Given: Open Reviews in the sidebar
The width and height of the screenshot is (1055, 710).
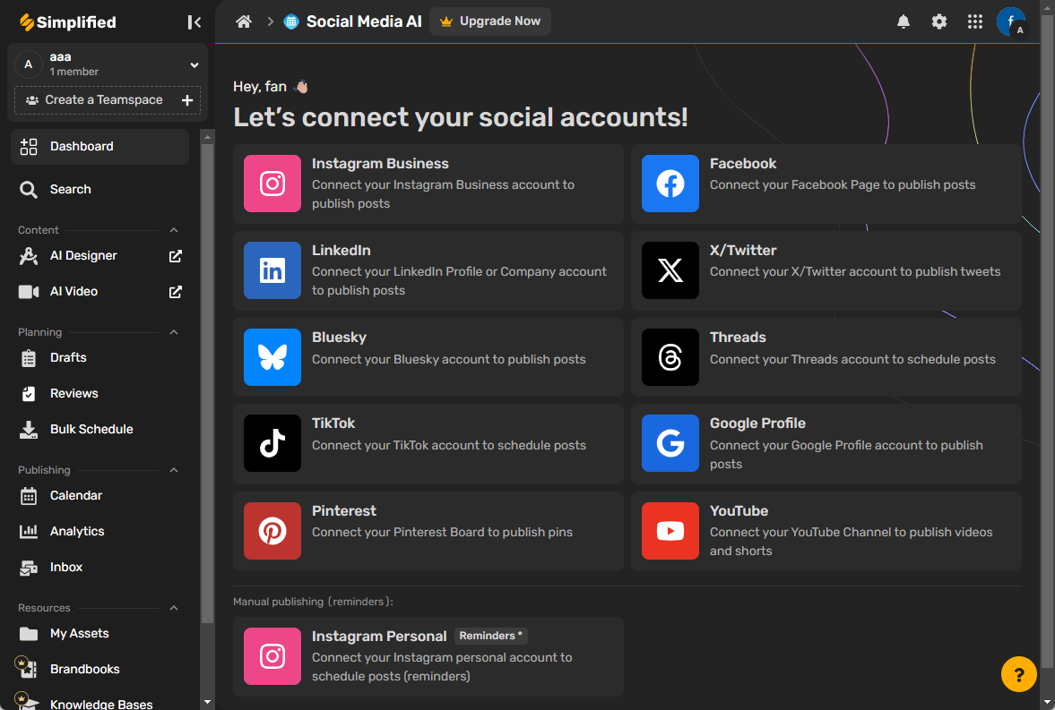Looking at the screenshot, I should 99,393.
